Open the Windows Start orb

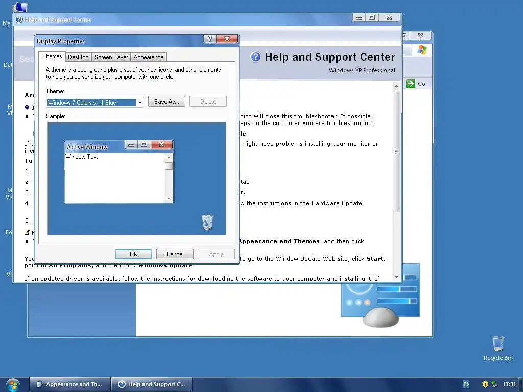[x=13, y=385]
